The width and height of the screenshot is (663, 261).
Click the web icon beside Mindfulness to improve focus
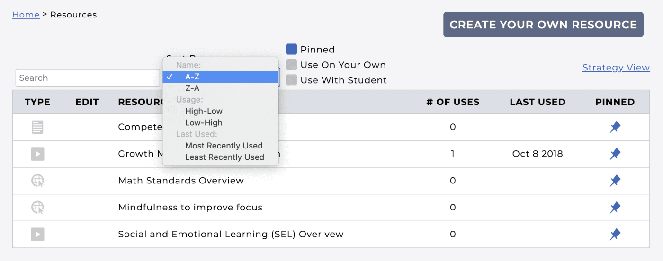pos(37,207)
